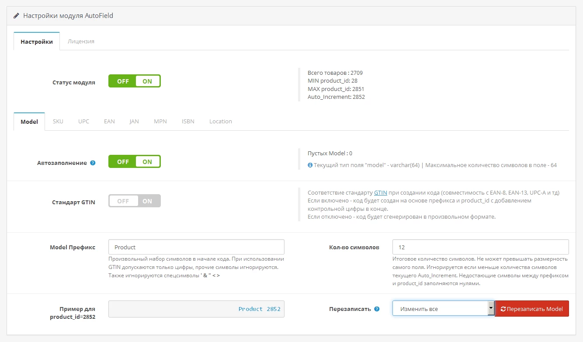Click the dropdown arrow of Перезаписать select
The image size is (583, 342).
[491, 308]
